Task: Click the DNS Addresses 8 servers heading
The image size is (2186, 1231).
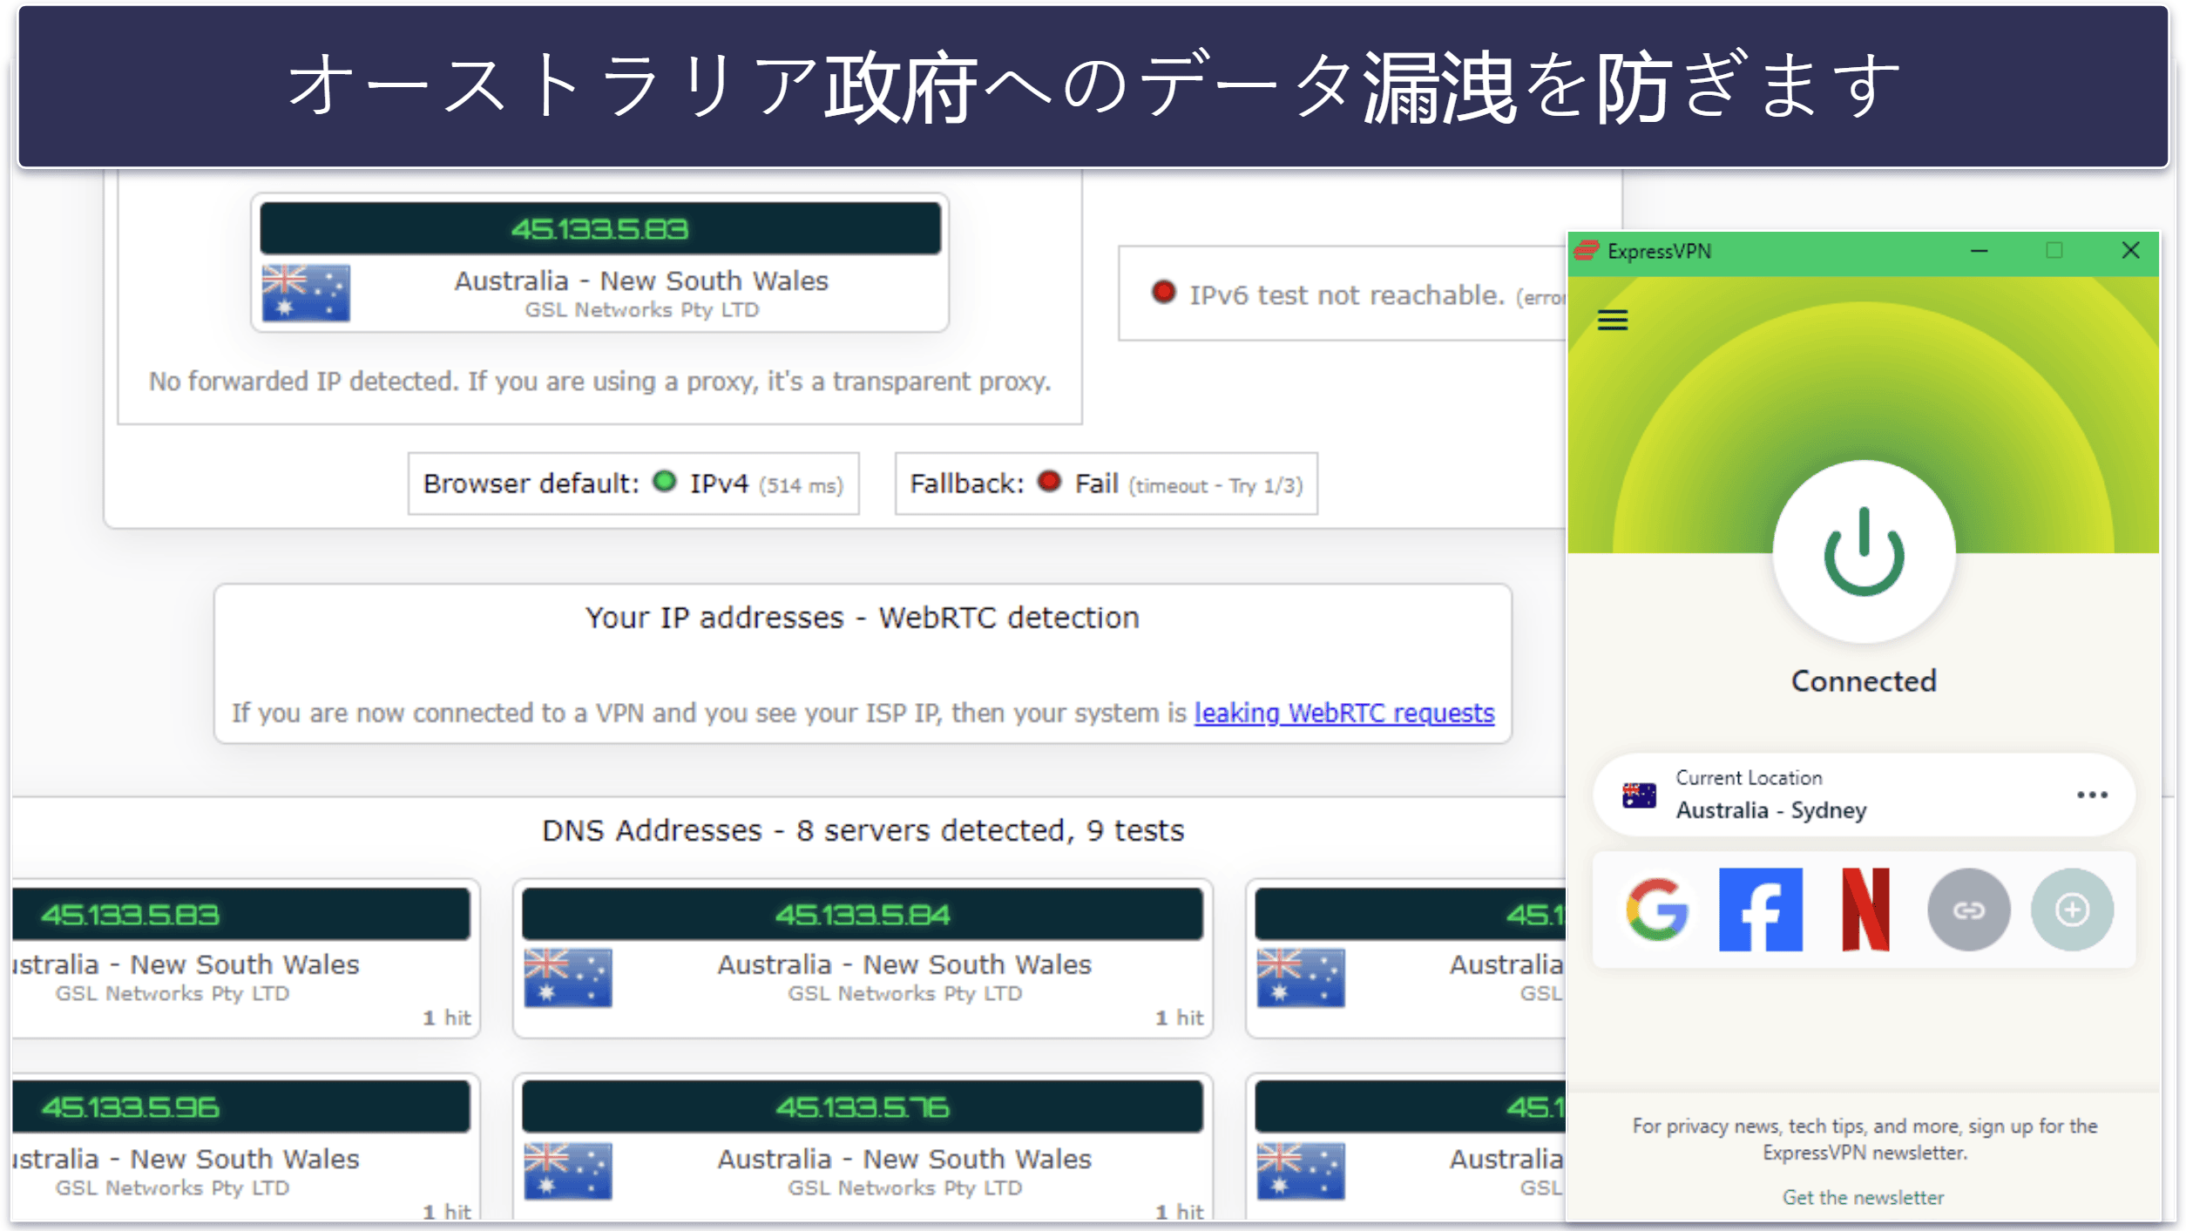Action: coord(863,830)
